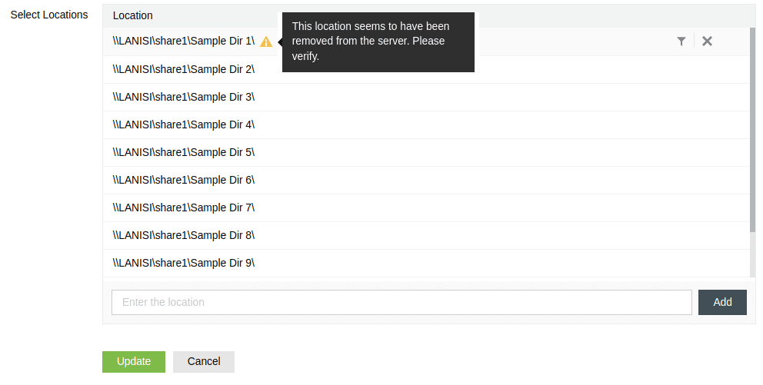Screen dimensions: 763x385
Task: Focus the Enter the location field
Action: (401, 302)
